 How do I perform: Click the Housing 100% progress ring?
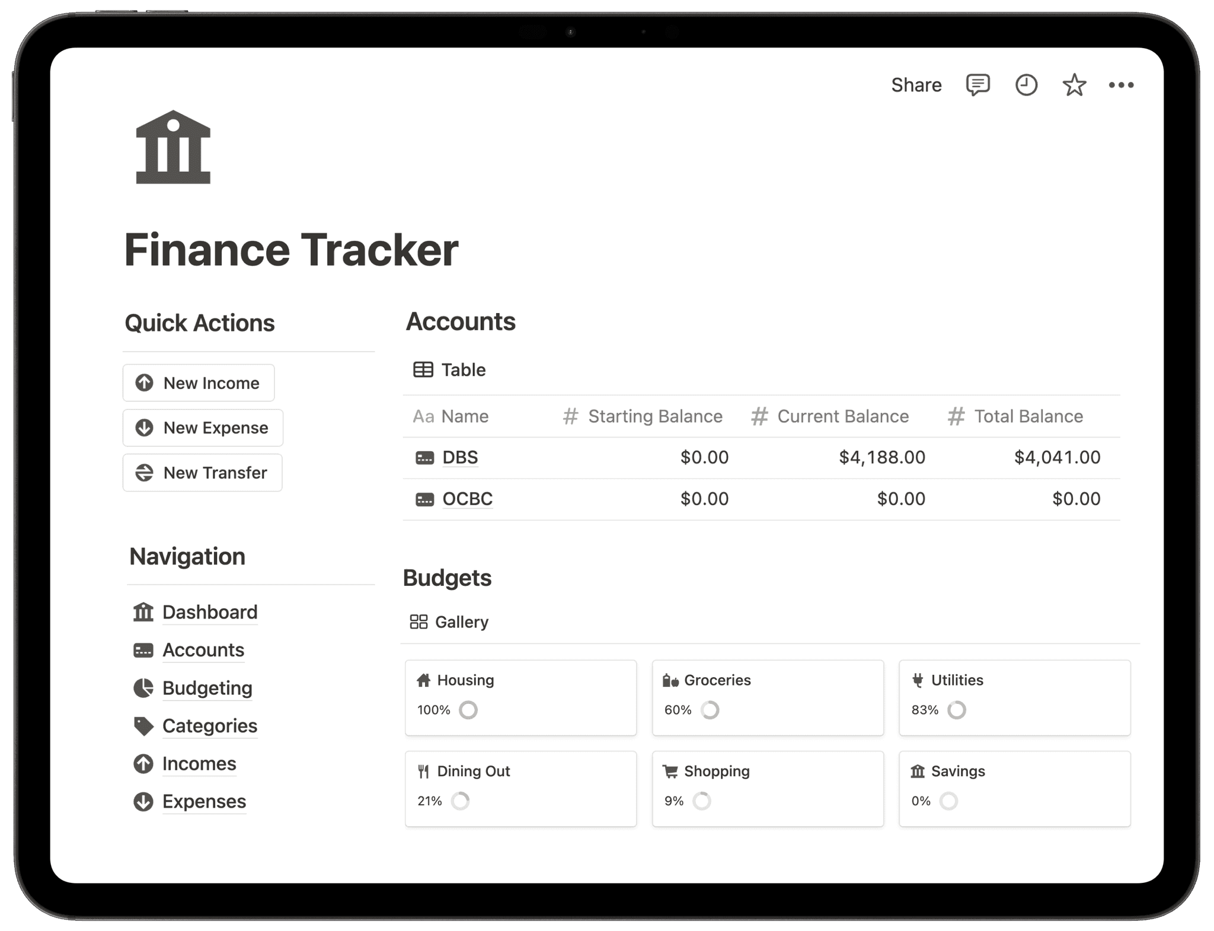click(468, 710)
